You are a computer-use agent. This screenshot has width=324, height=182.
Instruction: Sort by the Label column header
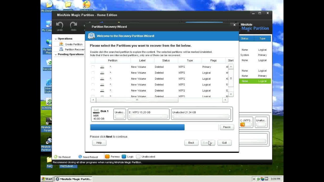(x=142, y=60)
